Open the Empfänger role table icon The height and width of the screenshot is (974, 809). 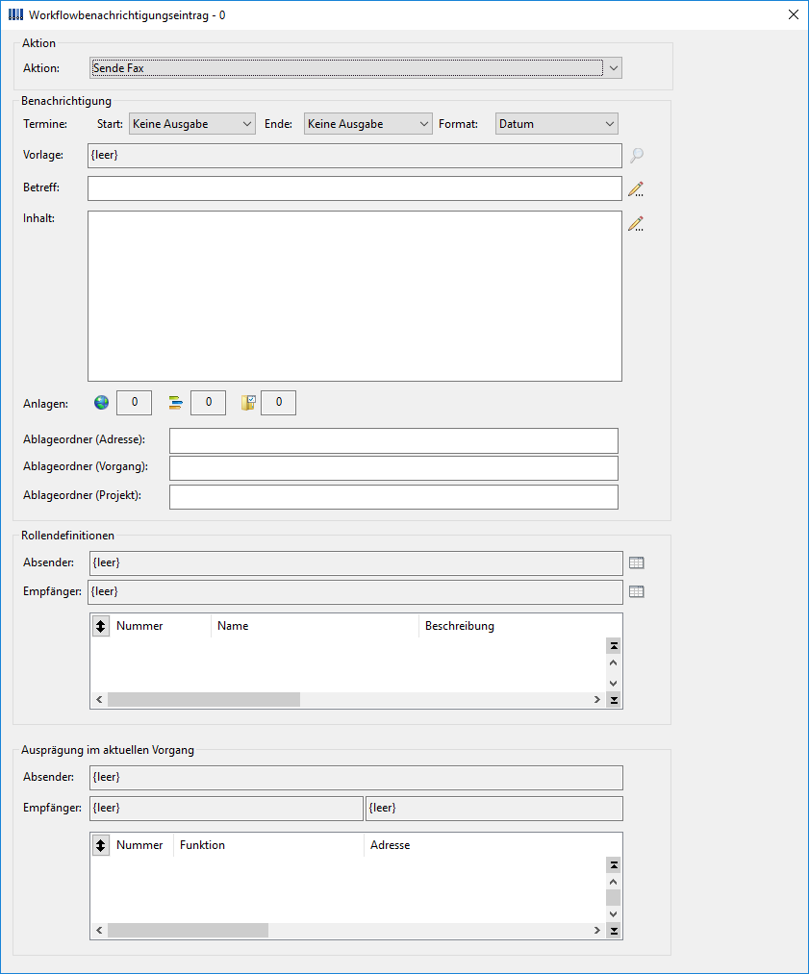click(x=636, y=592)
